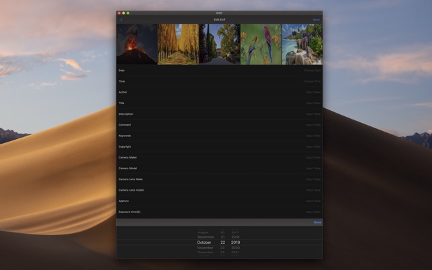The height and width of the screenshot is (270, 432).
Task: Pick year 2020 in the year wheel
Action: click(x=235, y=248)
